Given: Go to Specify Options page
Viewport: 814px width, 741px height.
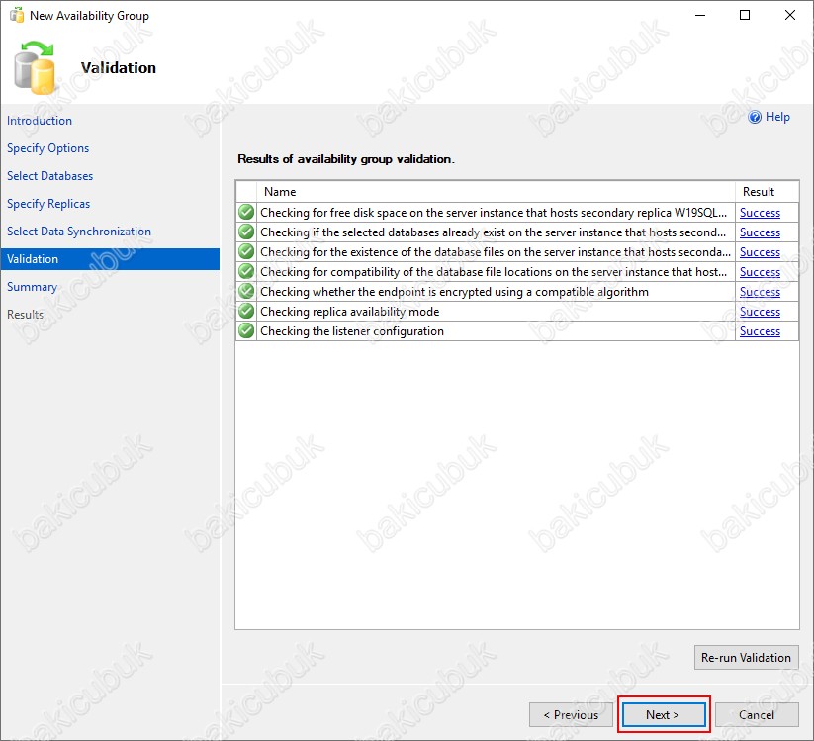Looking at the screenshot, I should (47, 148).
